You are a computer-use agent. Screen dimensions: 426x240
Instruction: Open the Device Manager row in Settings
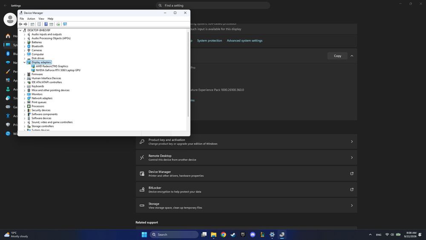coord(246,173)
